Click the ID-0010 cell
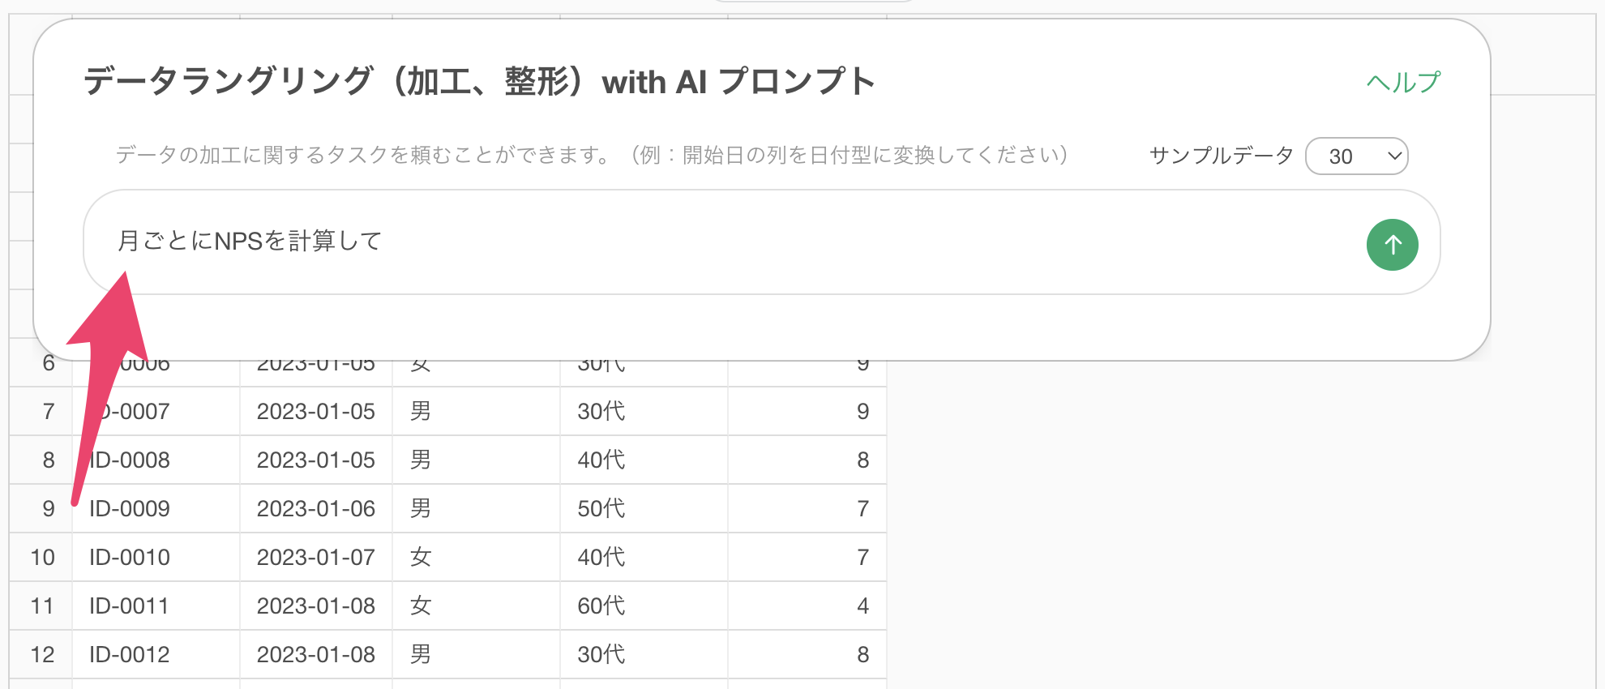The image size is (1605, 689). (130, 558)
